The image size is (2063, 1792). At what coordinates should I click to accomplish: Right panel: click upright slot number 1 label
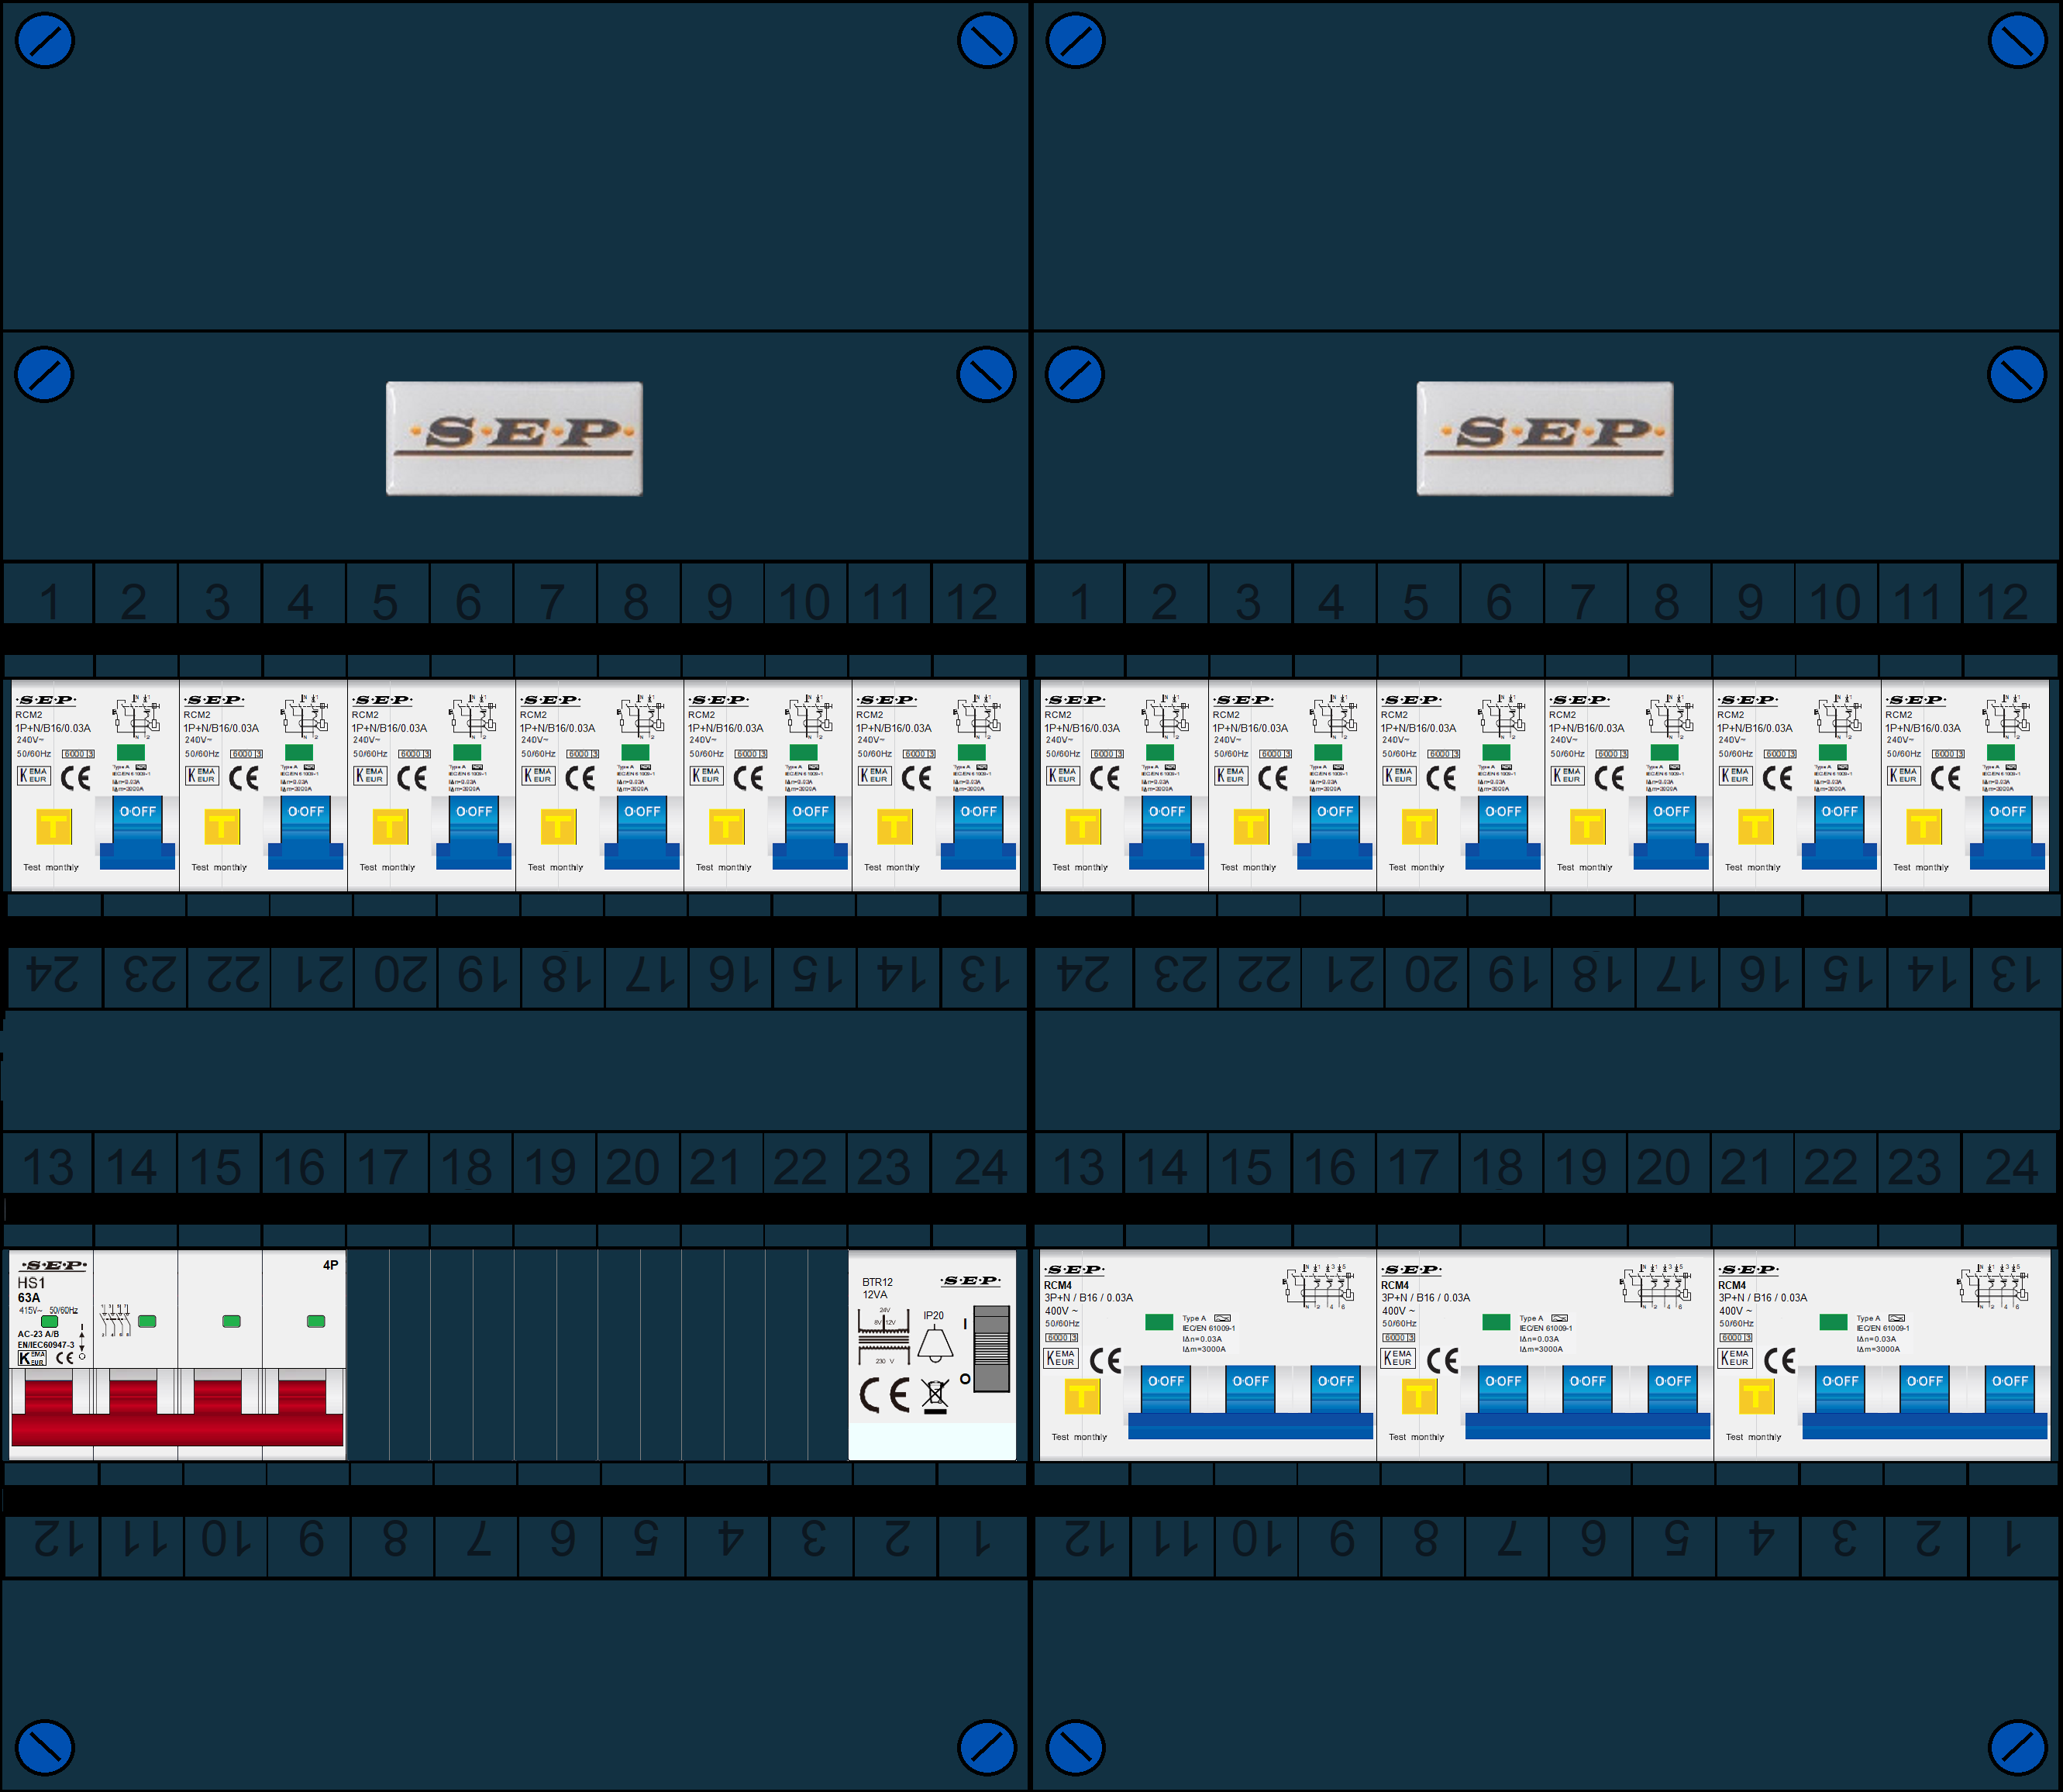tap(1079, 601)
